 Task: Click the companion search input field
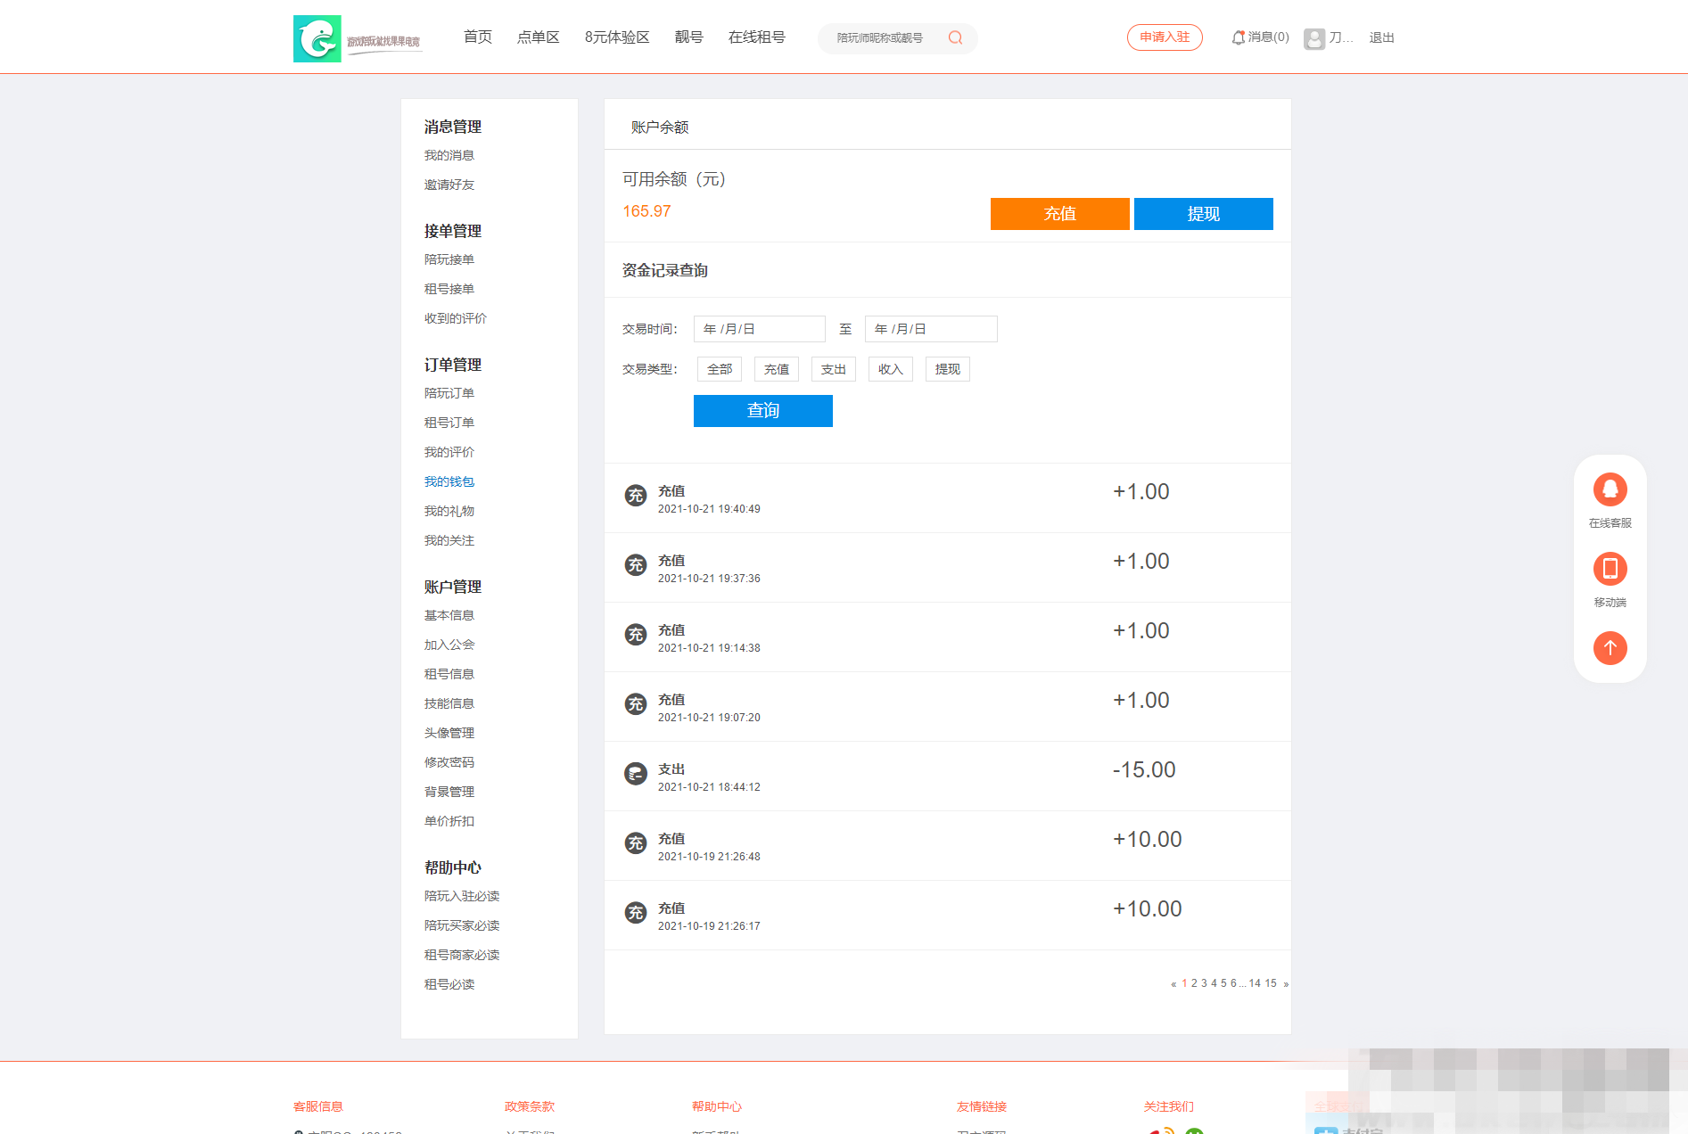coord(883,37)
